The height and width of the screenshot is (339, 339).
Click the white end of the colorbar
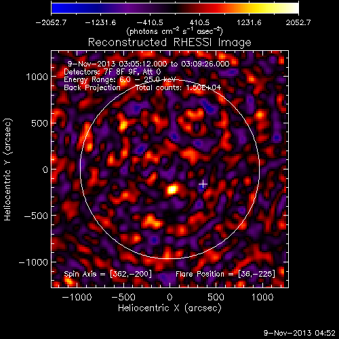(294, 8)
